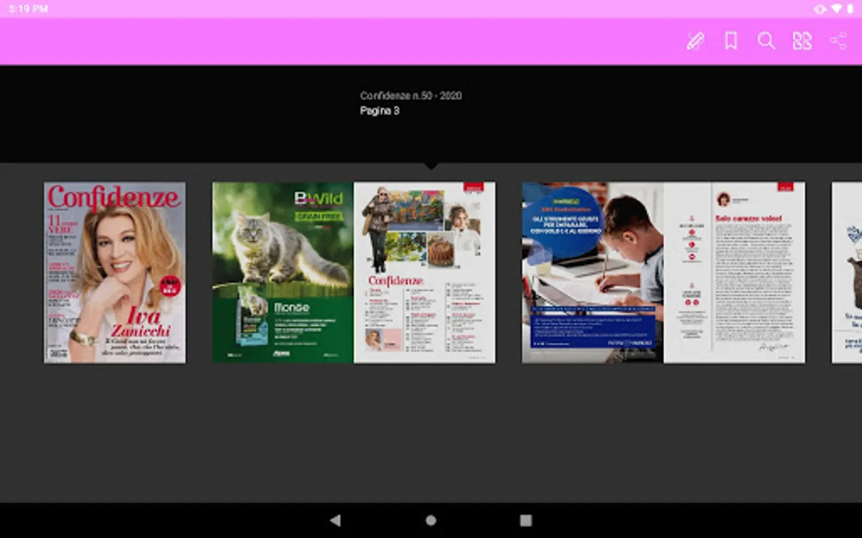Open Android recent apps
This screenshot has width=862, height=538.
[x=526, y=520]
